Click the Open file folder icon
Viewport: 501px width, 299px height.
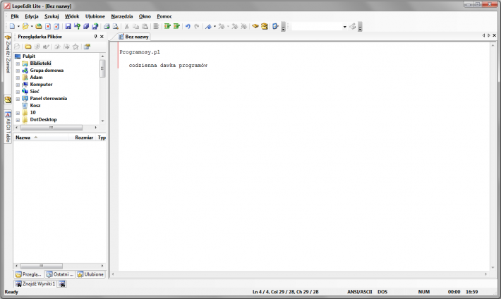pyautogui.click(x=25, y=27)
